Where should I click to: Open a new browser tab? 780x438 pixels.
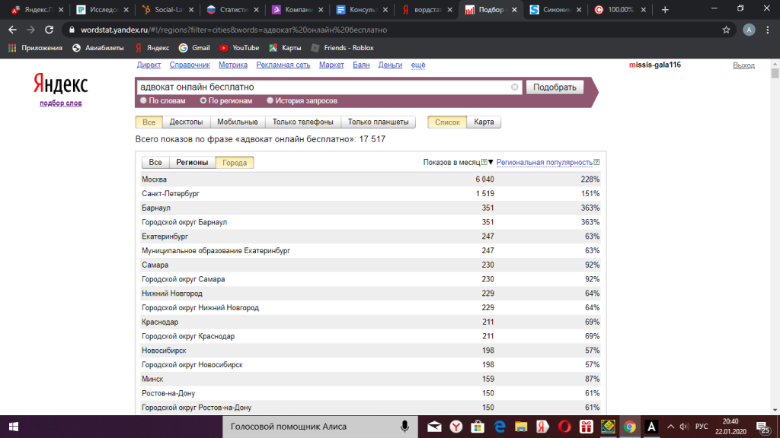pyautogui.click(x=665, y=10)
